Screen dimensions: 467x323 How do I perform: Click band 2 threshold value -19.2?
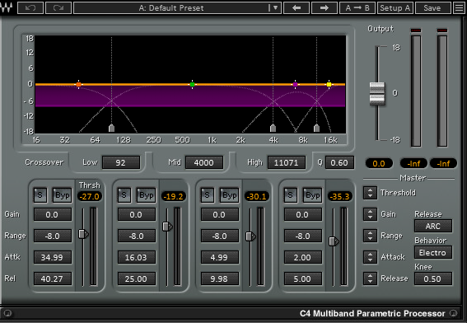point(174,196)
